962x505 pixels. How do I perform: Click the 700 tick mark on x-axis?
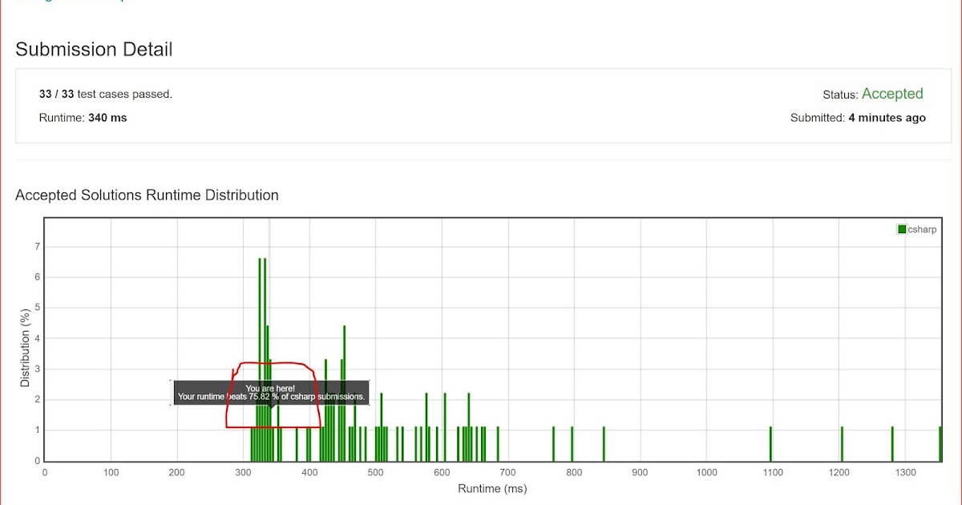(507, 473)
